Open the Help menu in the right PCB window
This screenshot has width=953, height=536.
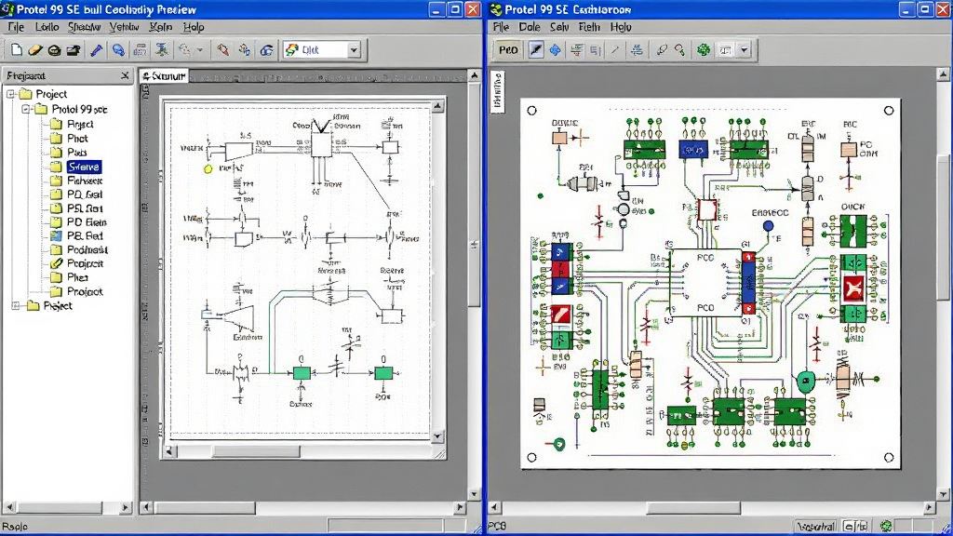(621, 27)
